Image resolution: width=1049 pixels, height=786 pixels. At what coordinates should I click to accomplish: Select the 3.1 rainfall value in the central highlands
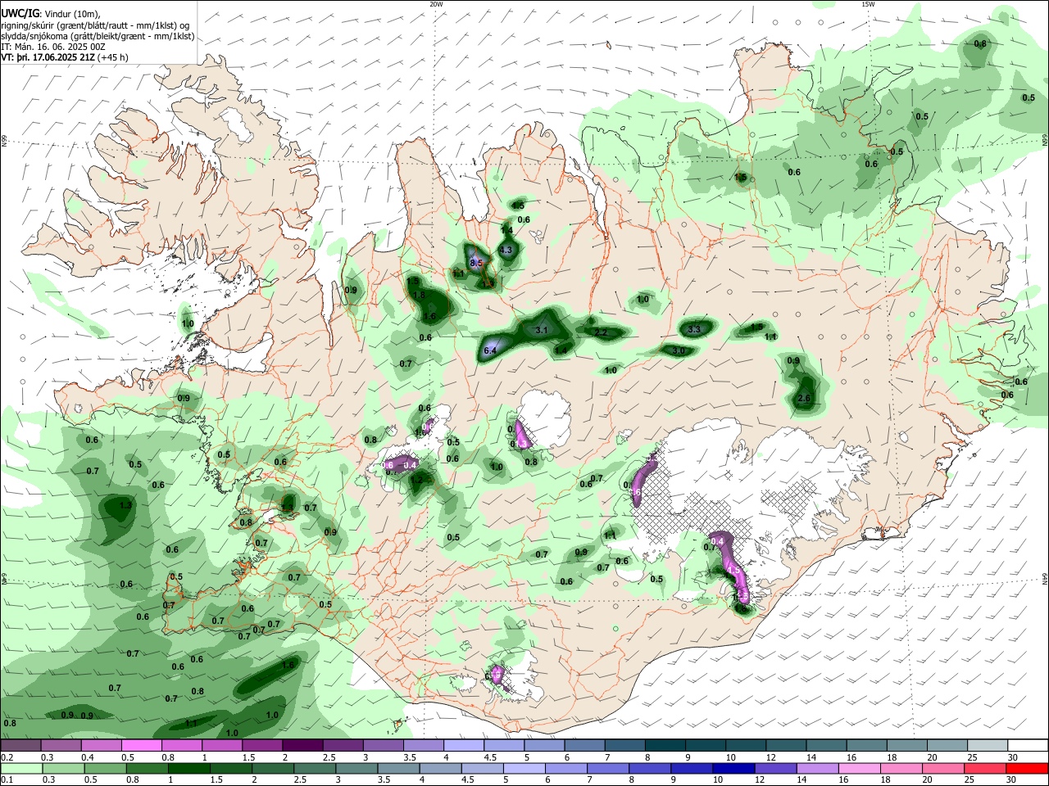541,330
